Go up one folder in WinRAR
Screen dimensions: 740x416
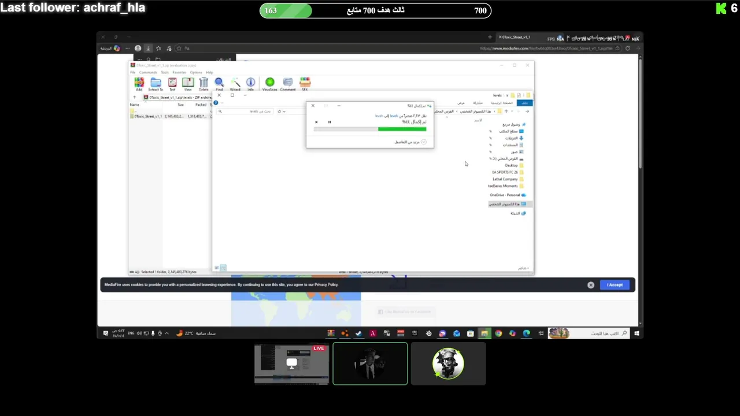pyautogui.click(x=135, y=97)
